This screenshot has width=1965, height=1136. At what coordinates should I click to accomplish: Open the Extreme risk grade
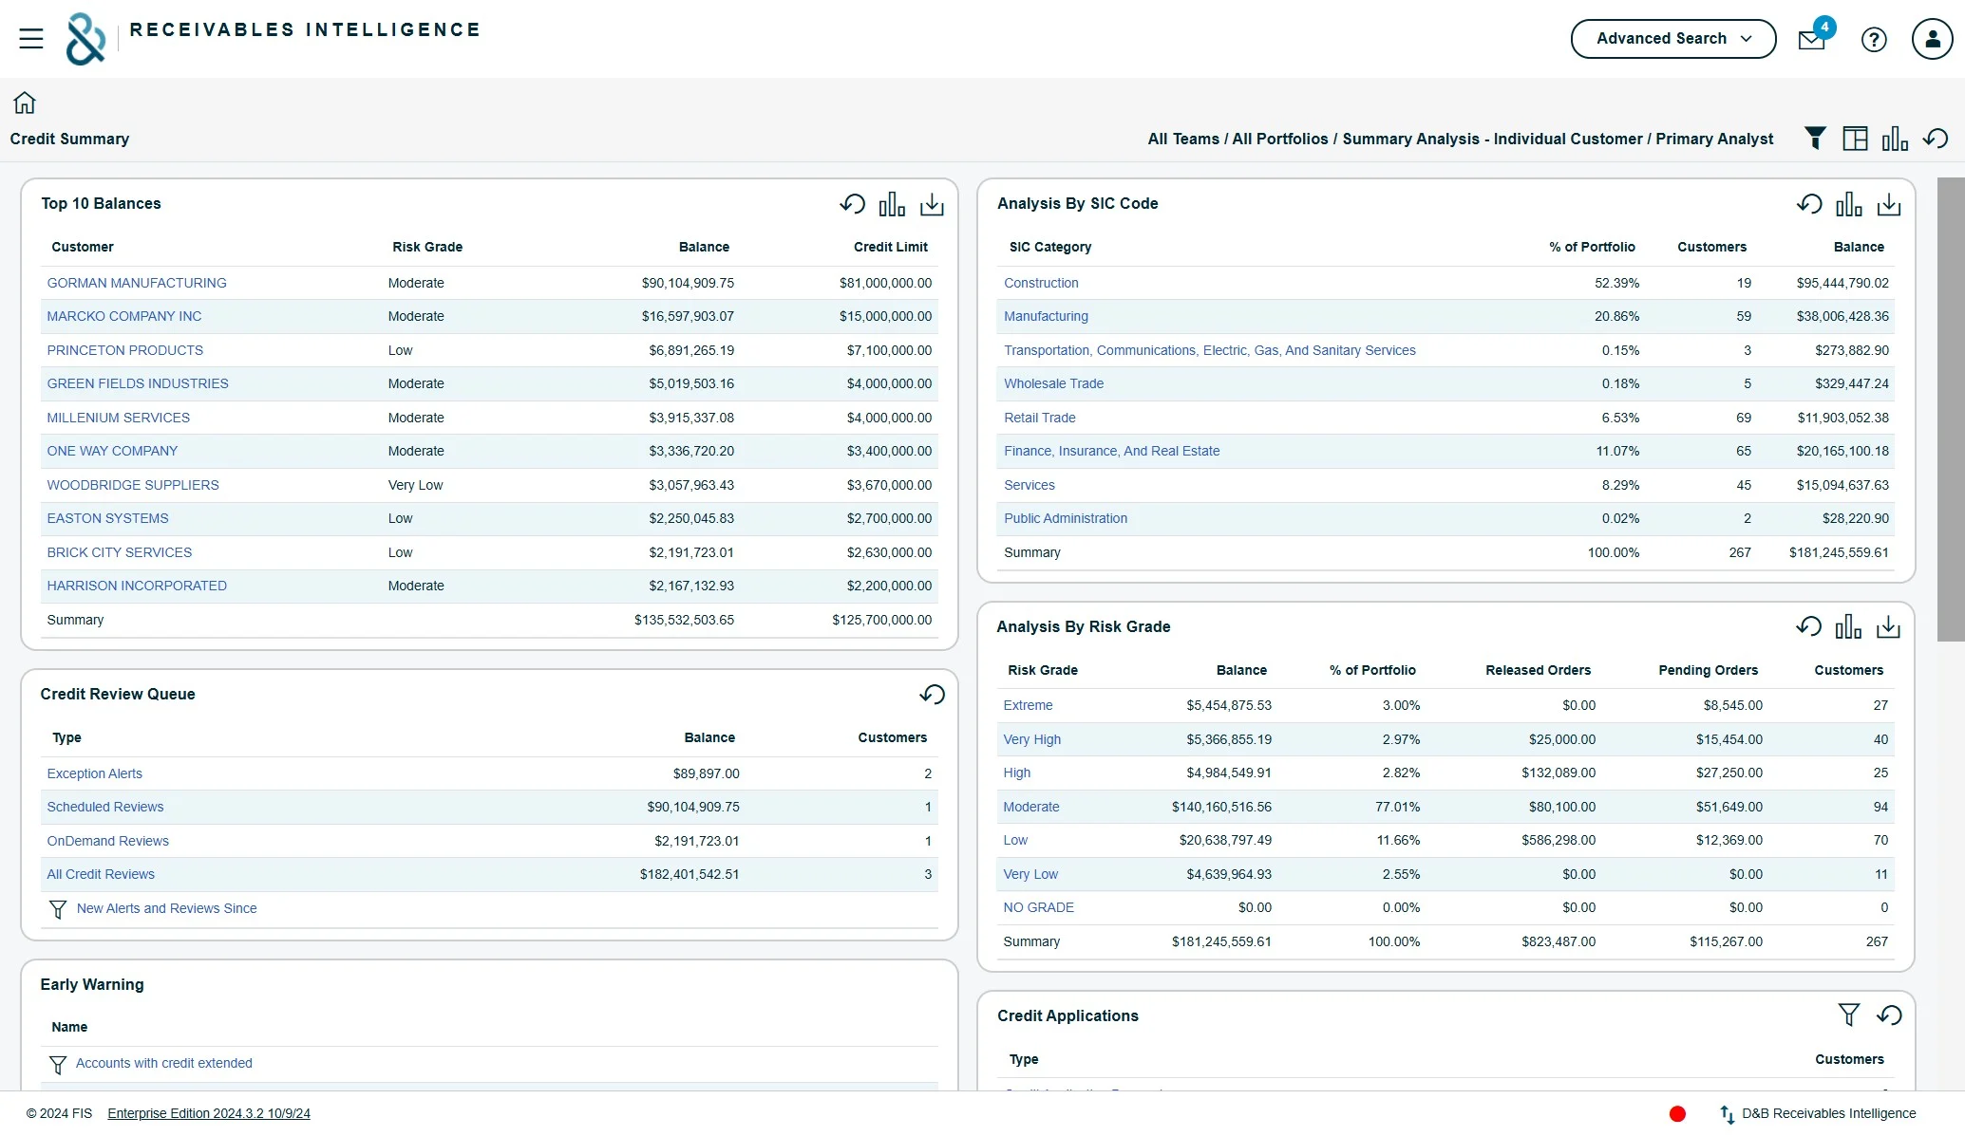(1028, 705)
